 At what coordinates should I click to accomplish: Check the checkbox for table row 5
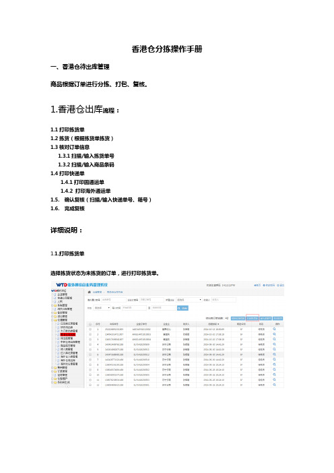coord(90,349)
